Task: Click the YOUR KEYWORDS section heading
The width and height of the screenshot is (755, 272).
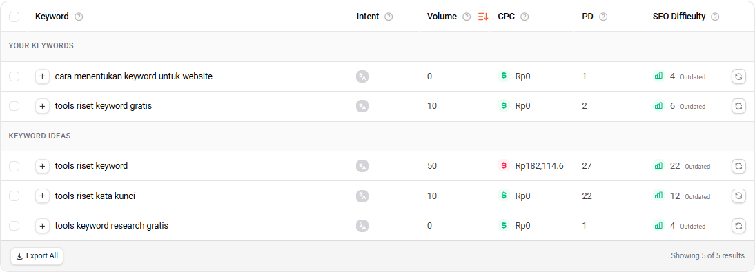Action: point(41,45)
